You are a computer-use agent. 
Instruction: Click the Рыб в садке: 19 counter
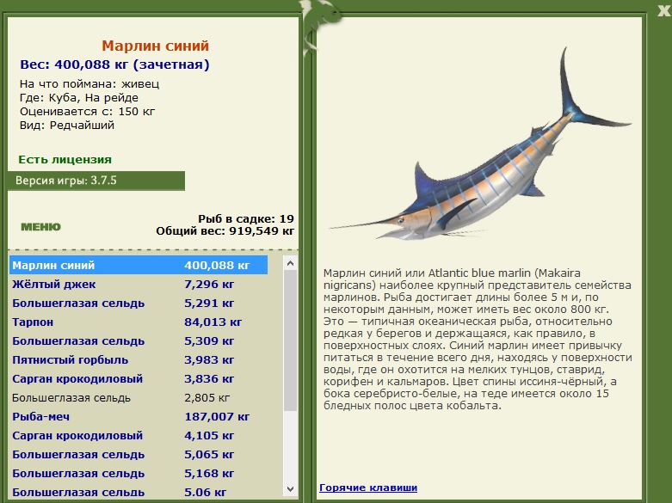[x=246, y=219]
